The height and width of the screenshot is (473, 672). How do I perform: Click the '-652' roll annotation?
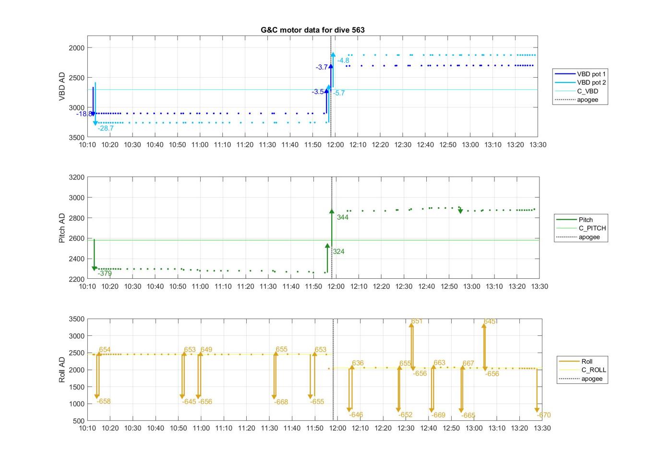click(x=406, y=415)
